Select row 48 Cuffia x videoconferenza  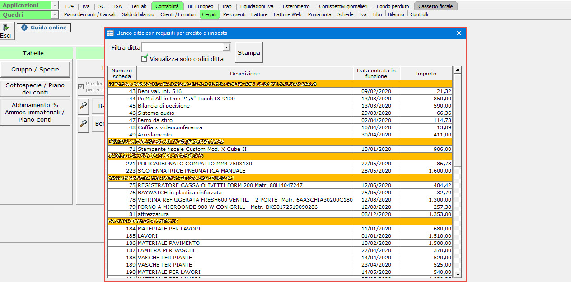[280, 127]
